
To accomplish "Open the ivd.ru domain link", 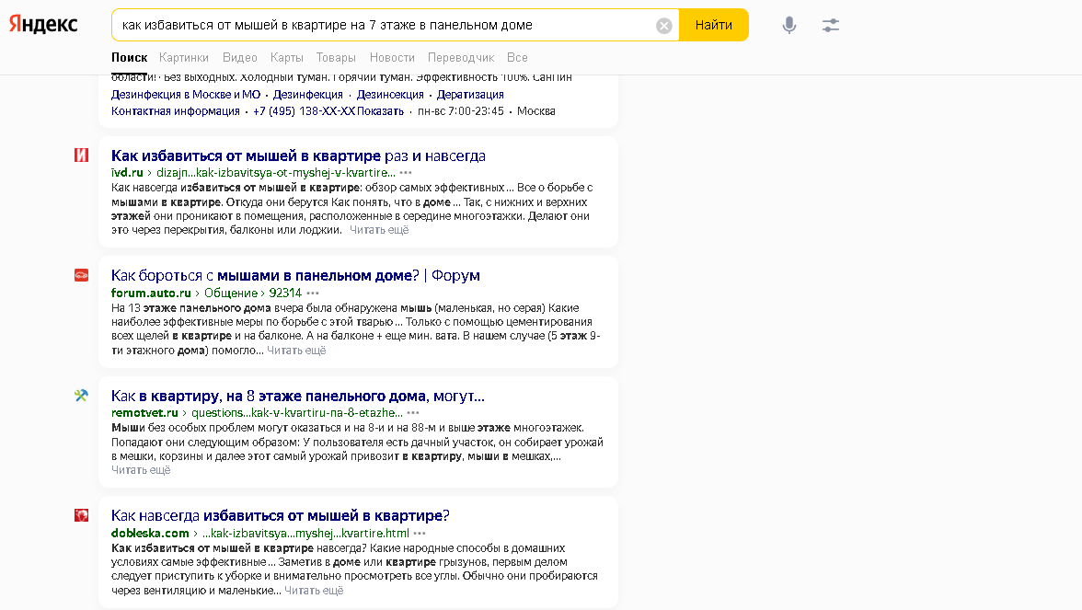I will click(127, 173).
